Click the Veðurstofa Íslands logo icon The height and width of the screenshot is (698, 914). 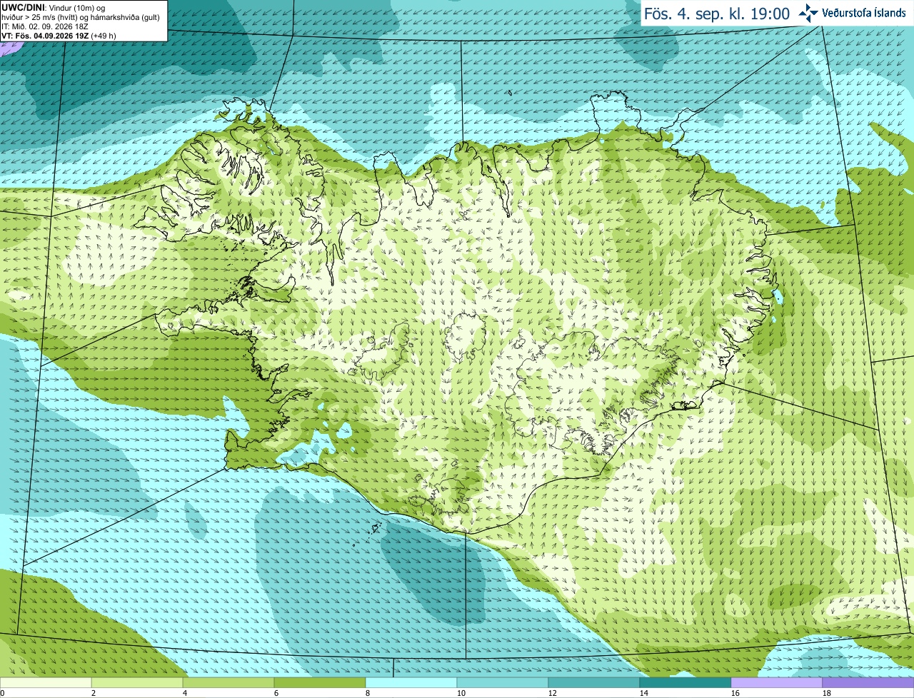coord(808,13)
